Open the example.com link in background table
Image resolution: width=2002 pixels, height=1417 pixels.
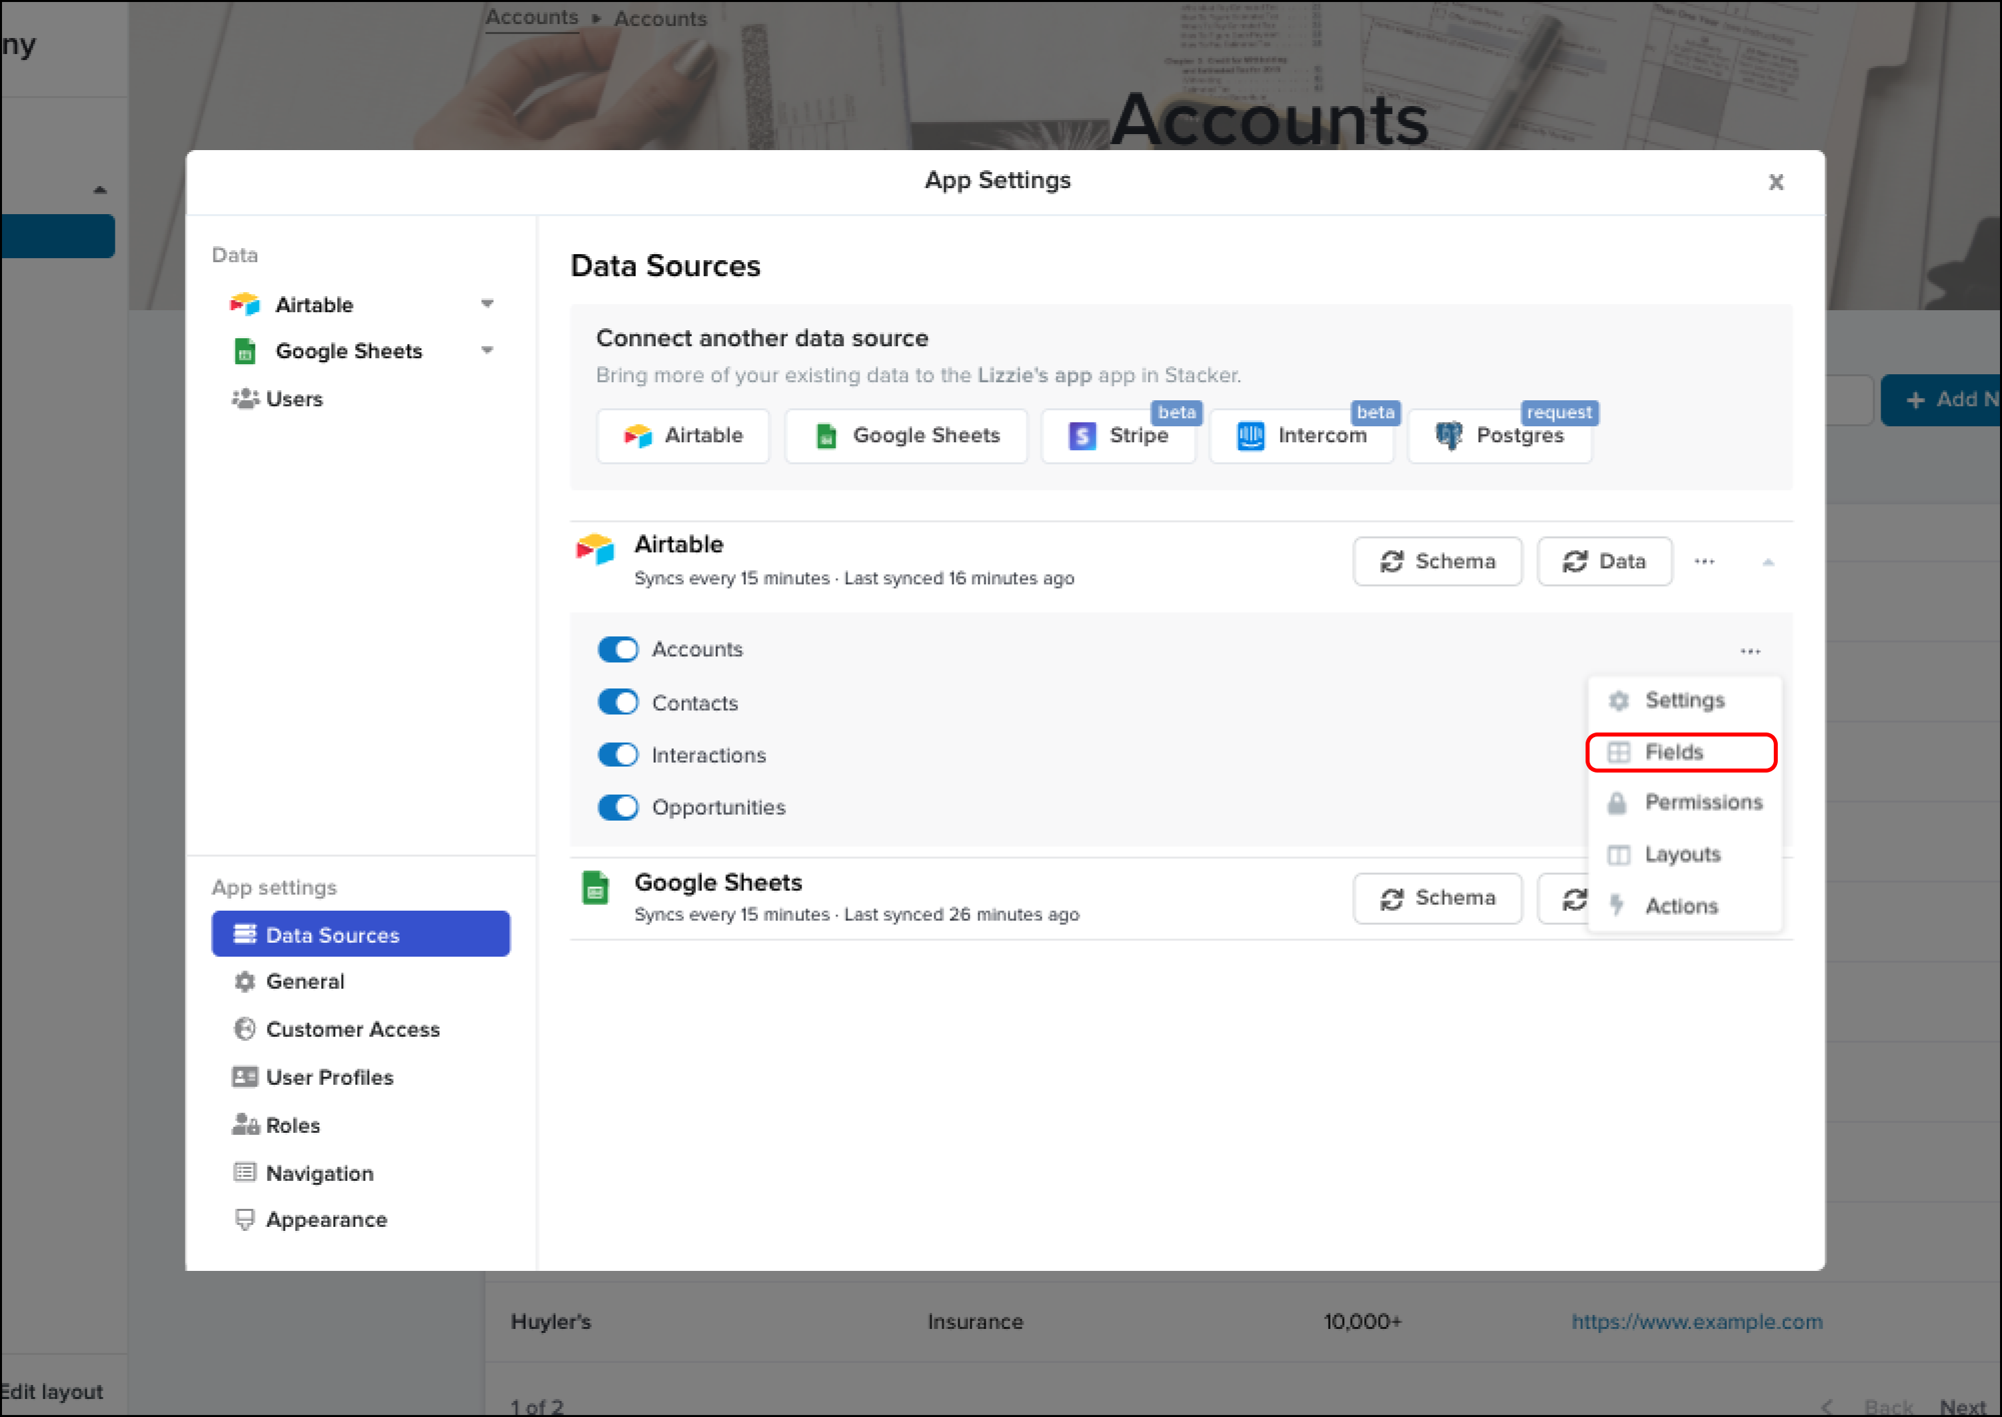tap(1696, 1322)
